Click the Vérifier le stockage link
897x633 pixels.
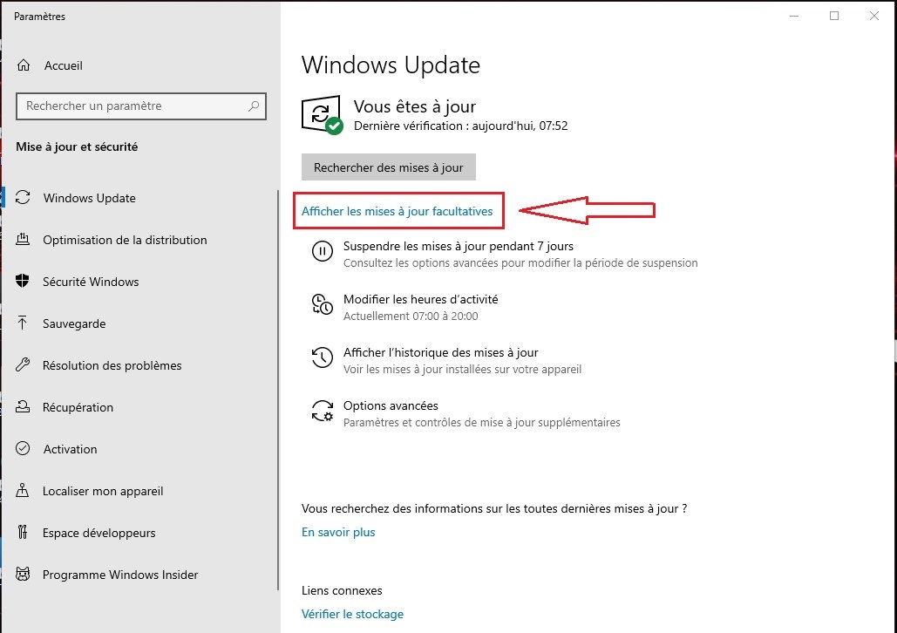point(352,614)
